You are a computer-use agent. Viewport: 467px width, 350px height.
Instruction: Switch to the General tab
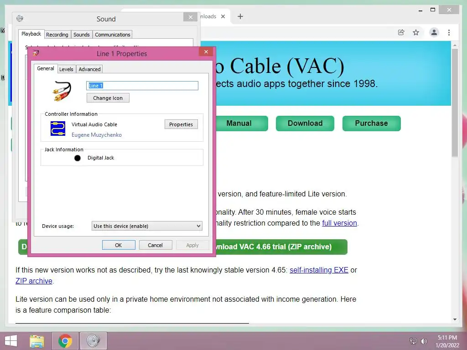[x=46, y=68]
